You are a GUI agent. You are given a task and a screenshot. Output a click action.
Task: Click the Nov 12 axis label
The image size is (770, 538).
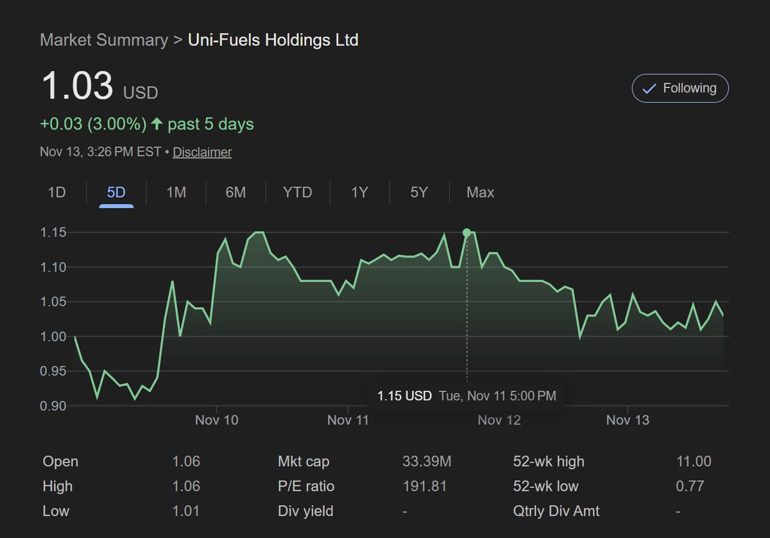[x=499, y=420]
